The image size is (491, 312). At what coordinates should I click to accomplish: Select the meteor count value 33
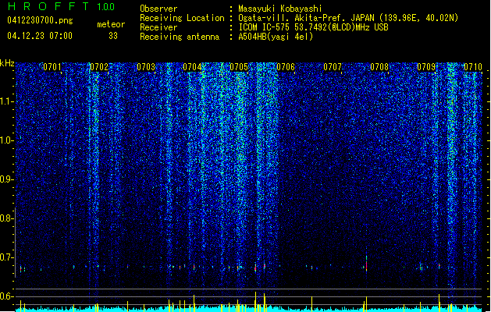click(113, 36)
